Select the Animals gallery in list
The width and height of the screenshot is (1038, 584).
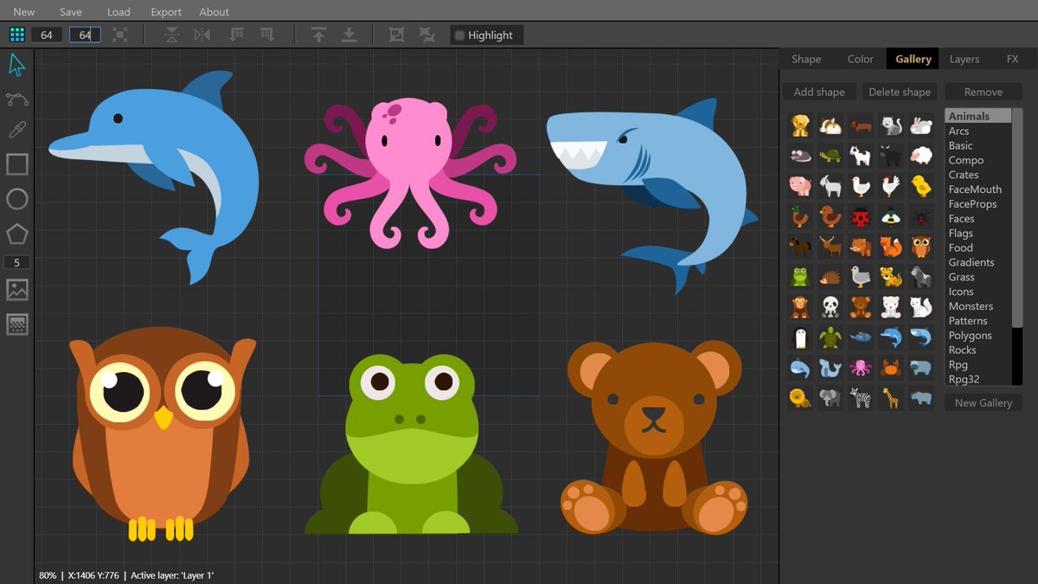[978, 116]
